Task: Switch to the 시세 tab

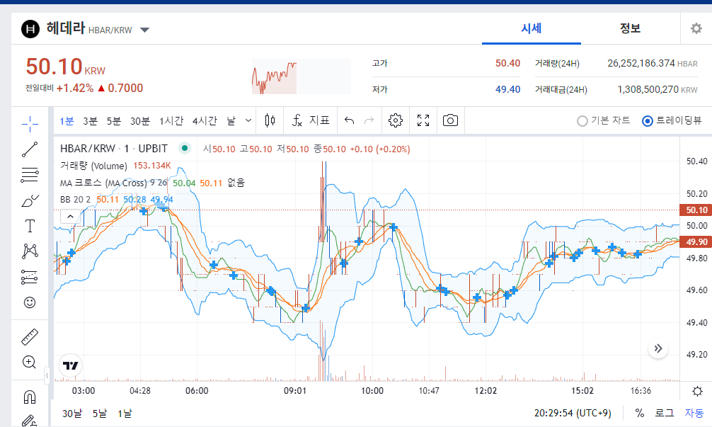Action: pyautogui.click(x=532, y=28)
